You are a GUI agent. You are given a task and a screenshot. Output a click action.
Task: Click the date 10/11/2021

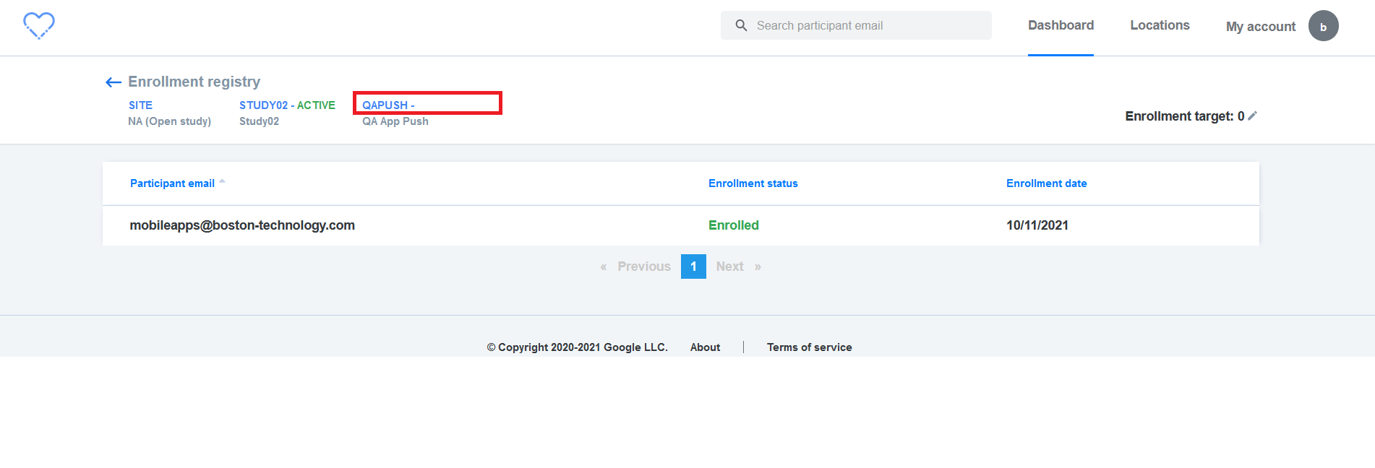click(x=1037, y=225)
